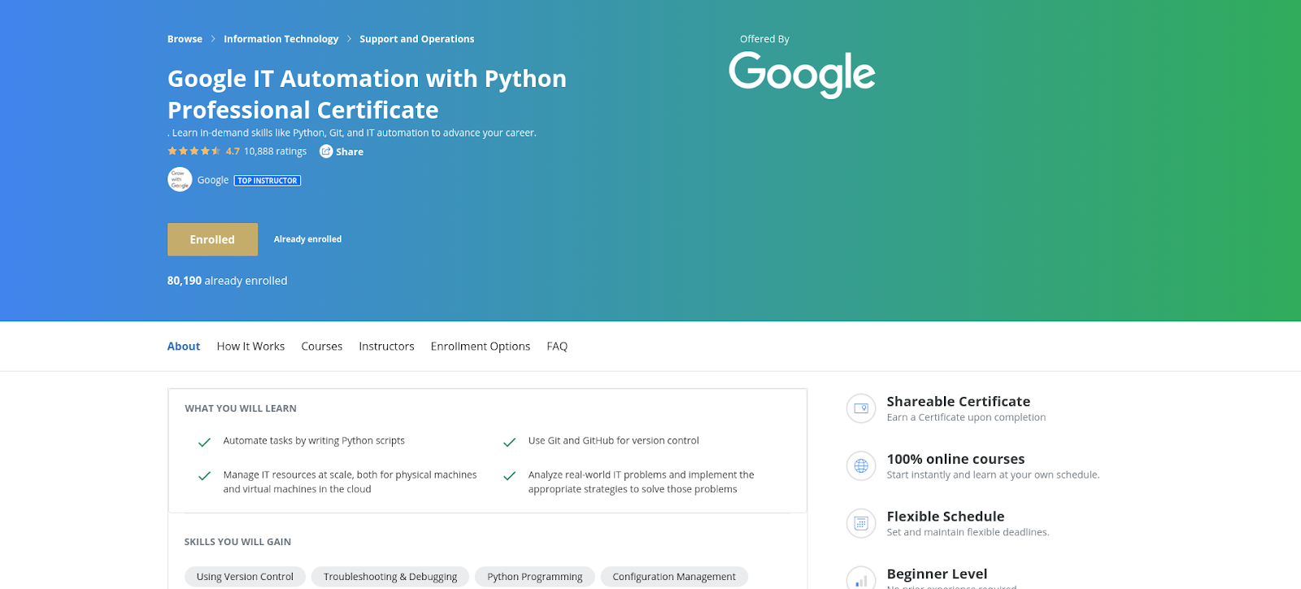Click the Share icon
The width and height of the screenshot is (1301, 589).
pos(326,151)
